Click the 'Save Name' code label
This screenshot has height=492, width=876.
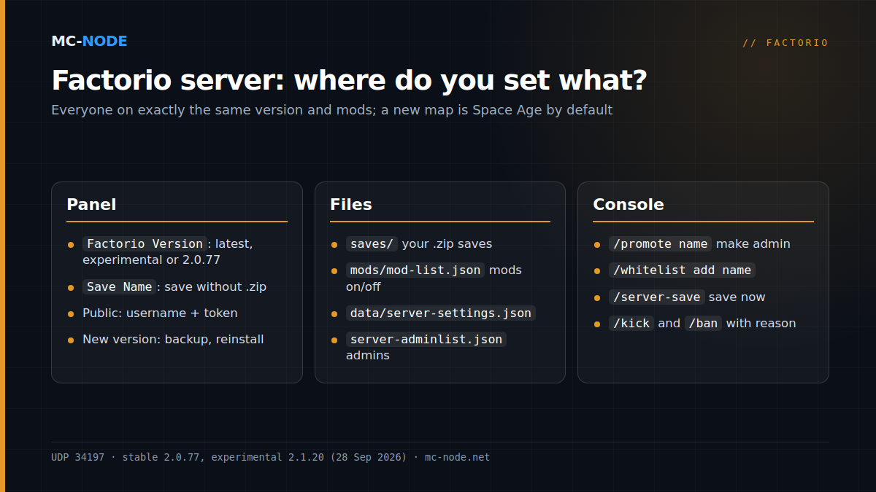point(119,286)
